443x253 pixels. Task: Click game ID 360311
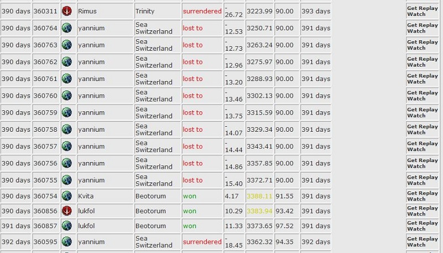[45, 11]
